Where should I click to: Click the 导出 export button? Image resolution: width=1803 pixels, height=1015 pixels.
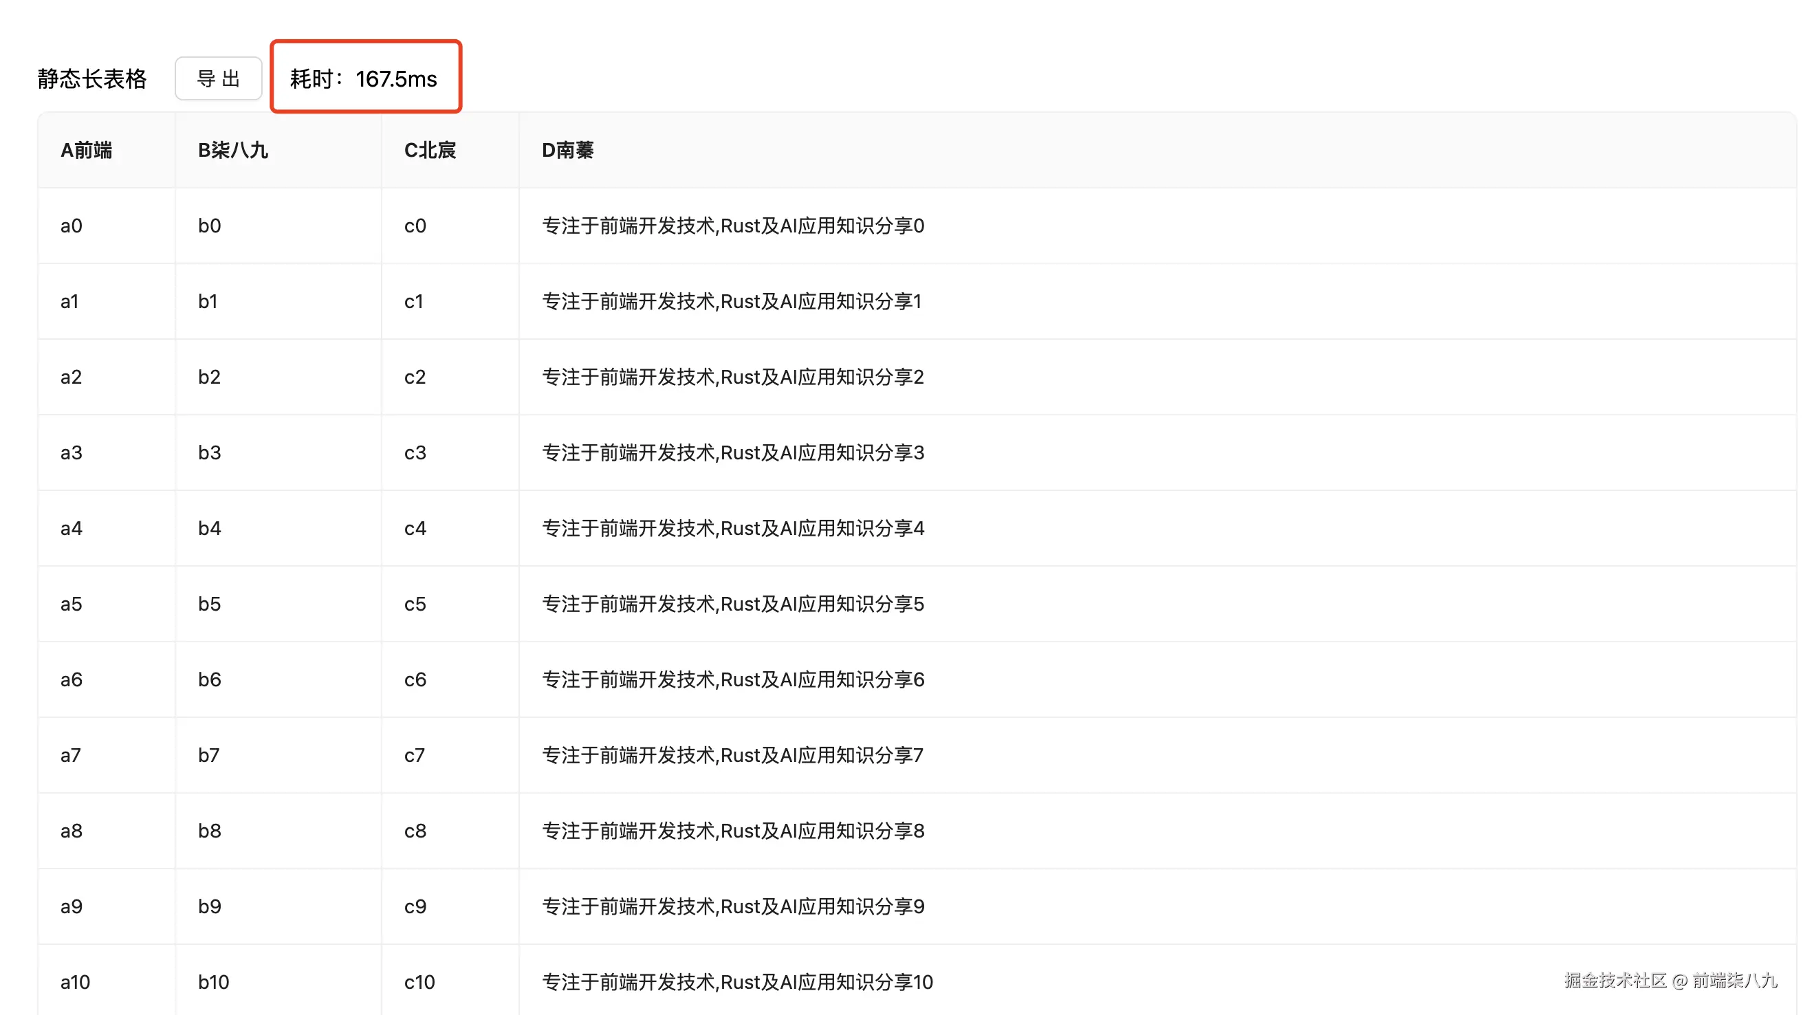[219, 78]
